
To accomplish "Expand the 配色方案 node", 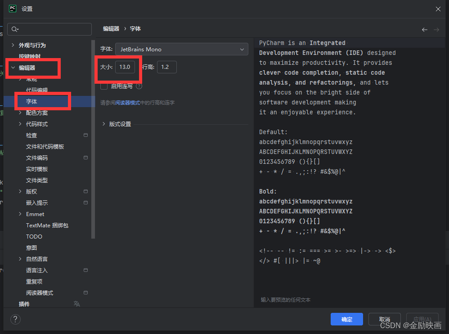I will [20, 113].
